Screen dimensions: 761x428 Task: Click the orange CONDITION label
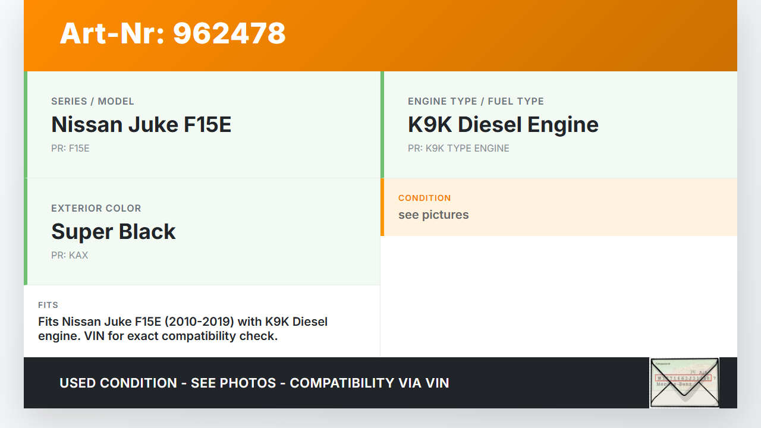[424, 198]
